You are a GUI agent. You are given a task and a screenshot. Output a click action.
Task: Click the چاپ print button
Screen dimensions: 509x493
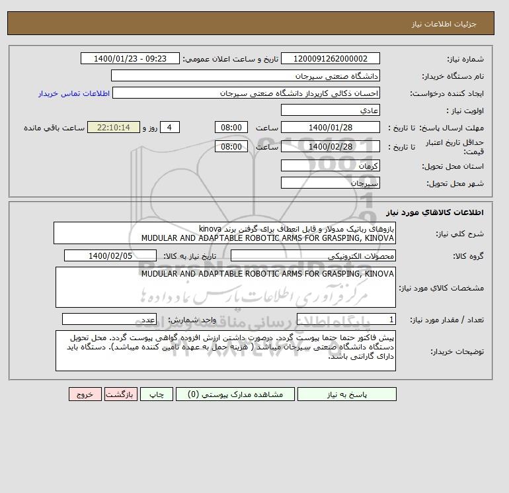(157, 394)
